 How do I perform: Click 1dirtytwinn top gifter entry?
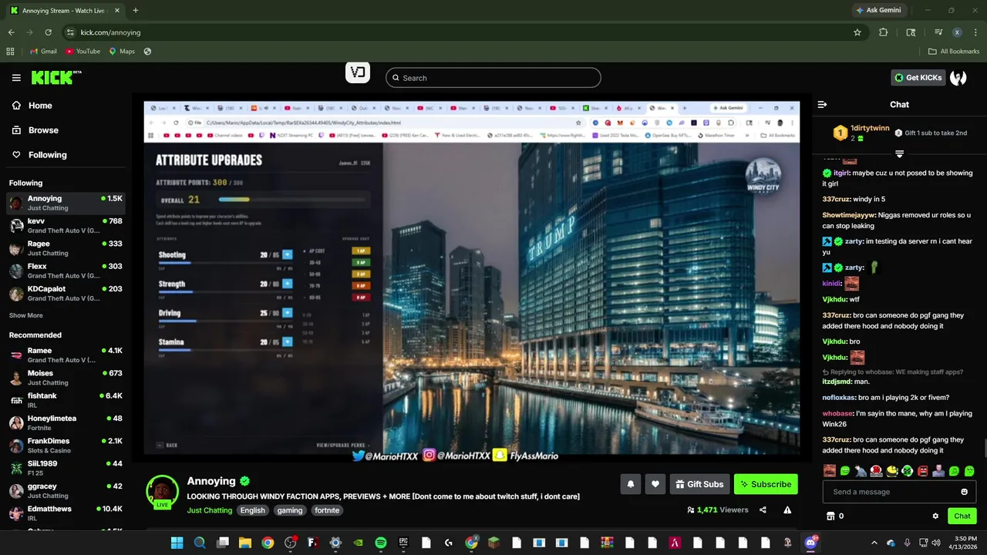[861, 133]
